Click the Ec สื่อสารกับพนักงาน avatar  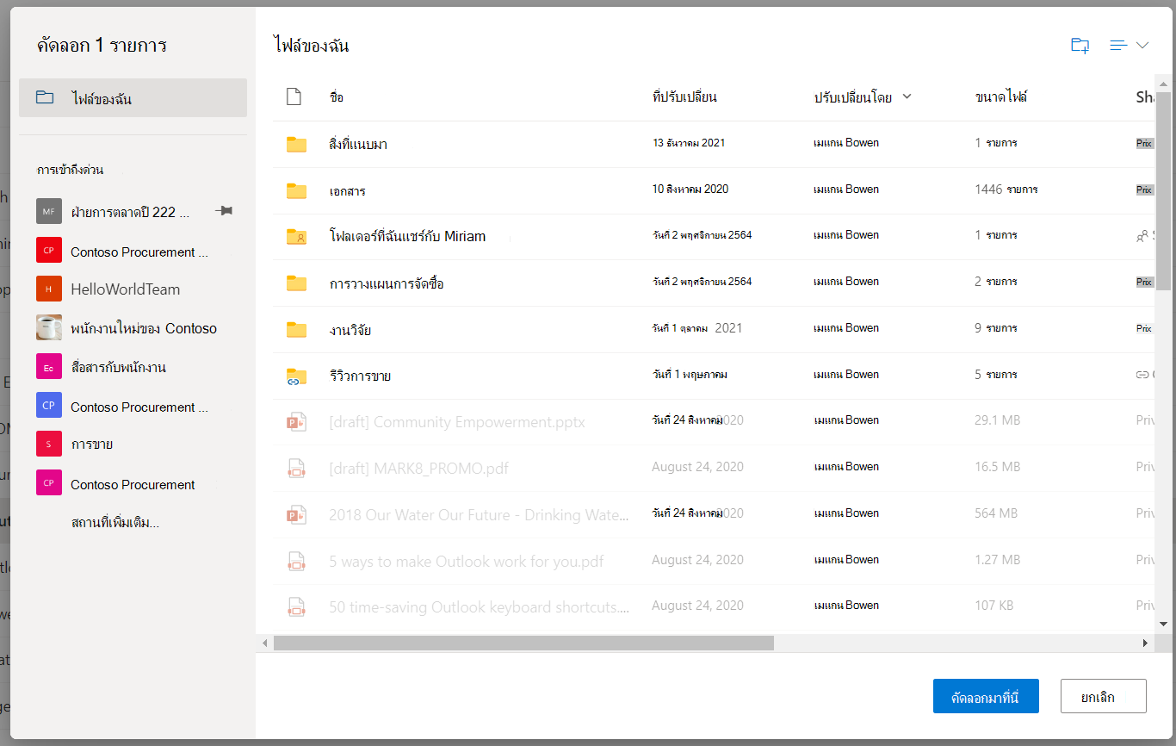coord(49,368)
